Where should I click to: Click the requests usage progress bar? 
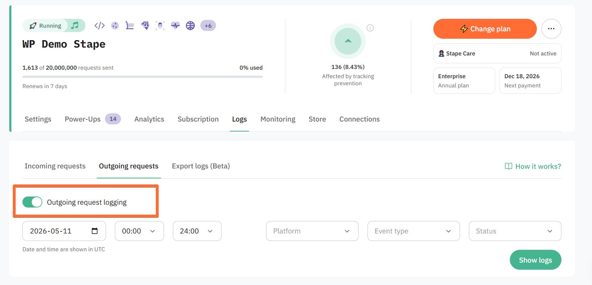click(x=143, y=77)
